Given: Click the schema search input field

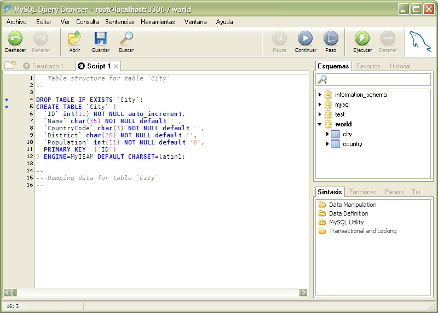Looking at the screenshot, I should tap(378, 80).
